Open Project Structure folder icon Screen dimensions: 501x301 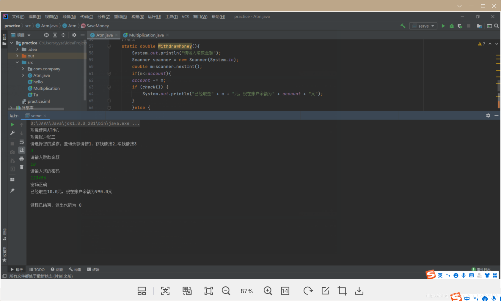(479, 26)
